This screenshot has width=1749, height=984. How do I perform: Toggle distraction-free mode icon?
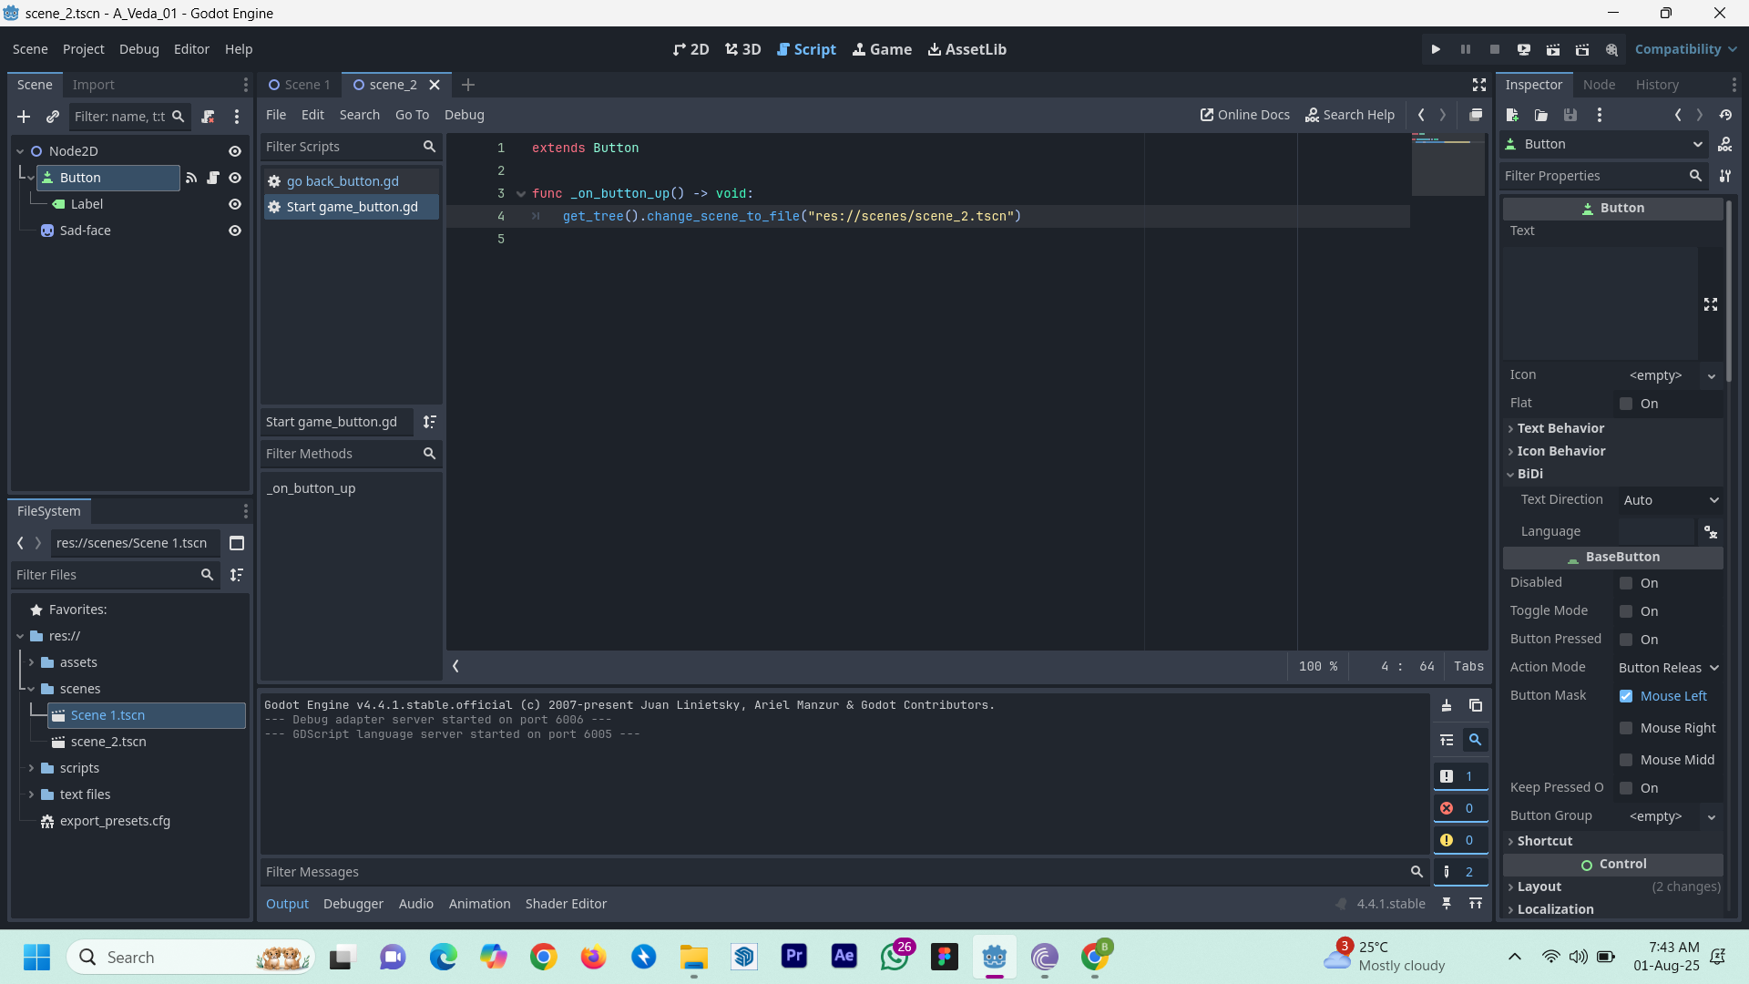click(x=1479, y=85)
